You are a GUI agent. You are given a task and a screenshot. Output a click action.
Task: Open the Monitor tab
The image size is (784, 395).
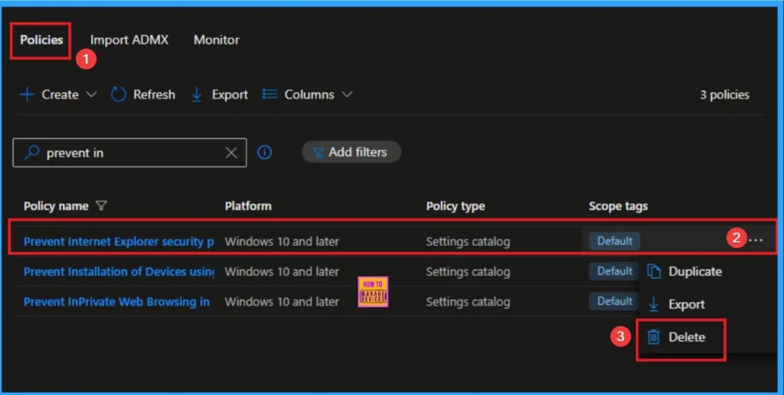coord(217,40)
